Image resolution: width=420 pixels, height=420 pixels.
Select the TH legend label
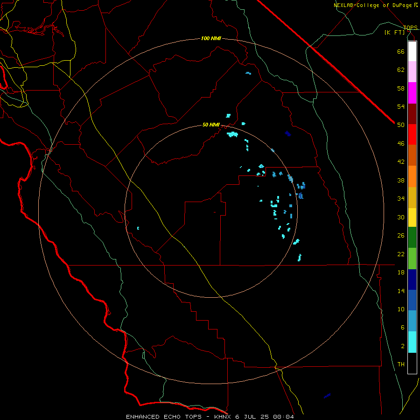(401, 364)
